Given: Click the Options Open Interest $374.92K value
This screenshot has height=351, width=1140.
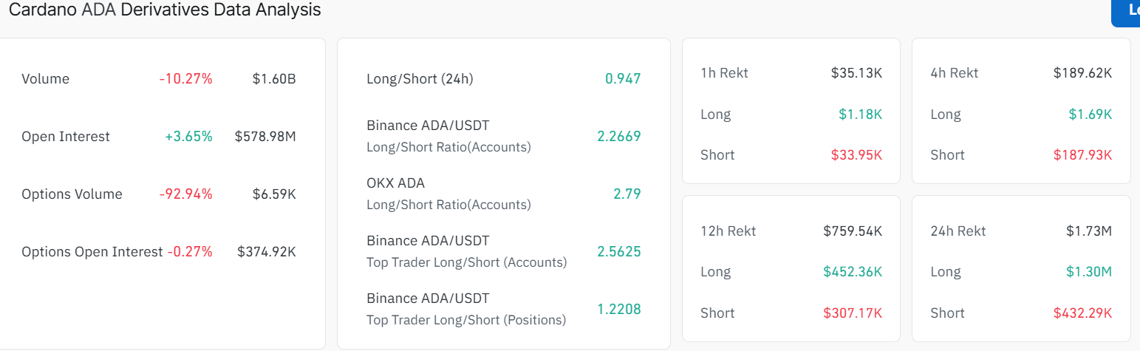Looking at the screenshot, I should [267, 252].
